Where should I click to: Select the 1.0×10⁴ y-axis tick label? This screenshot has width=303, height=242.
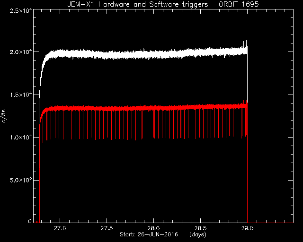21,138
